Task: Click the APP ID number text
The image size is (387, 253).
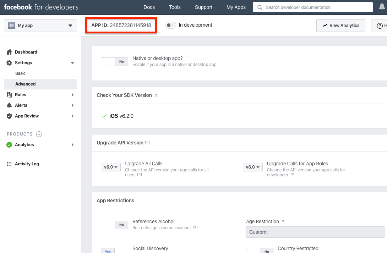Action: coord(130,25)
